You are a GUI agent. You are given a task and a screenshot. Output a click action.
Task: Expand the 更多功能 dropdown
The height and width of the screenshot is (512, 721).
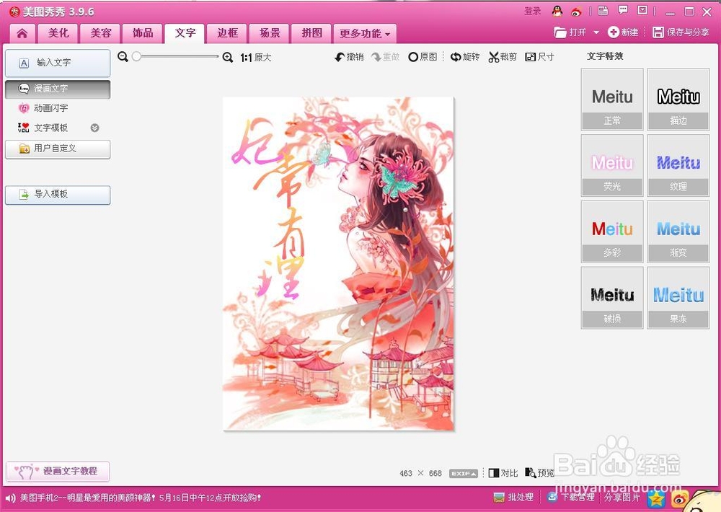(365, 34)
